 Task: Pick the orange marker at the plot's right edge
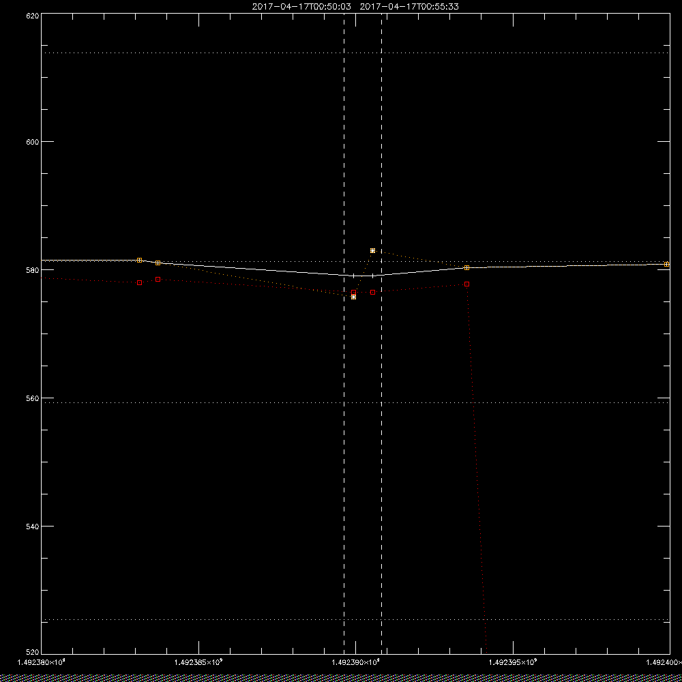click(667, 264)
